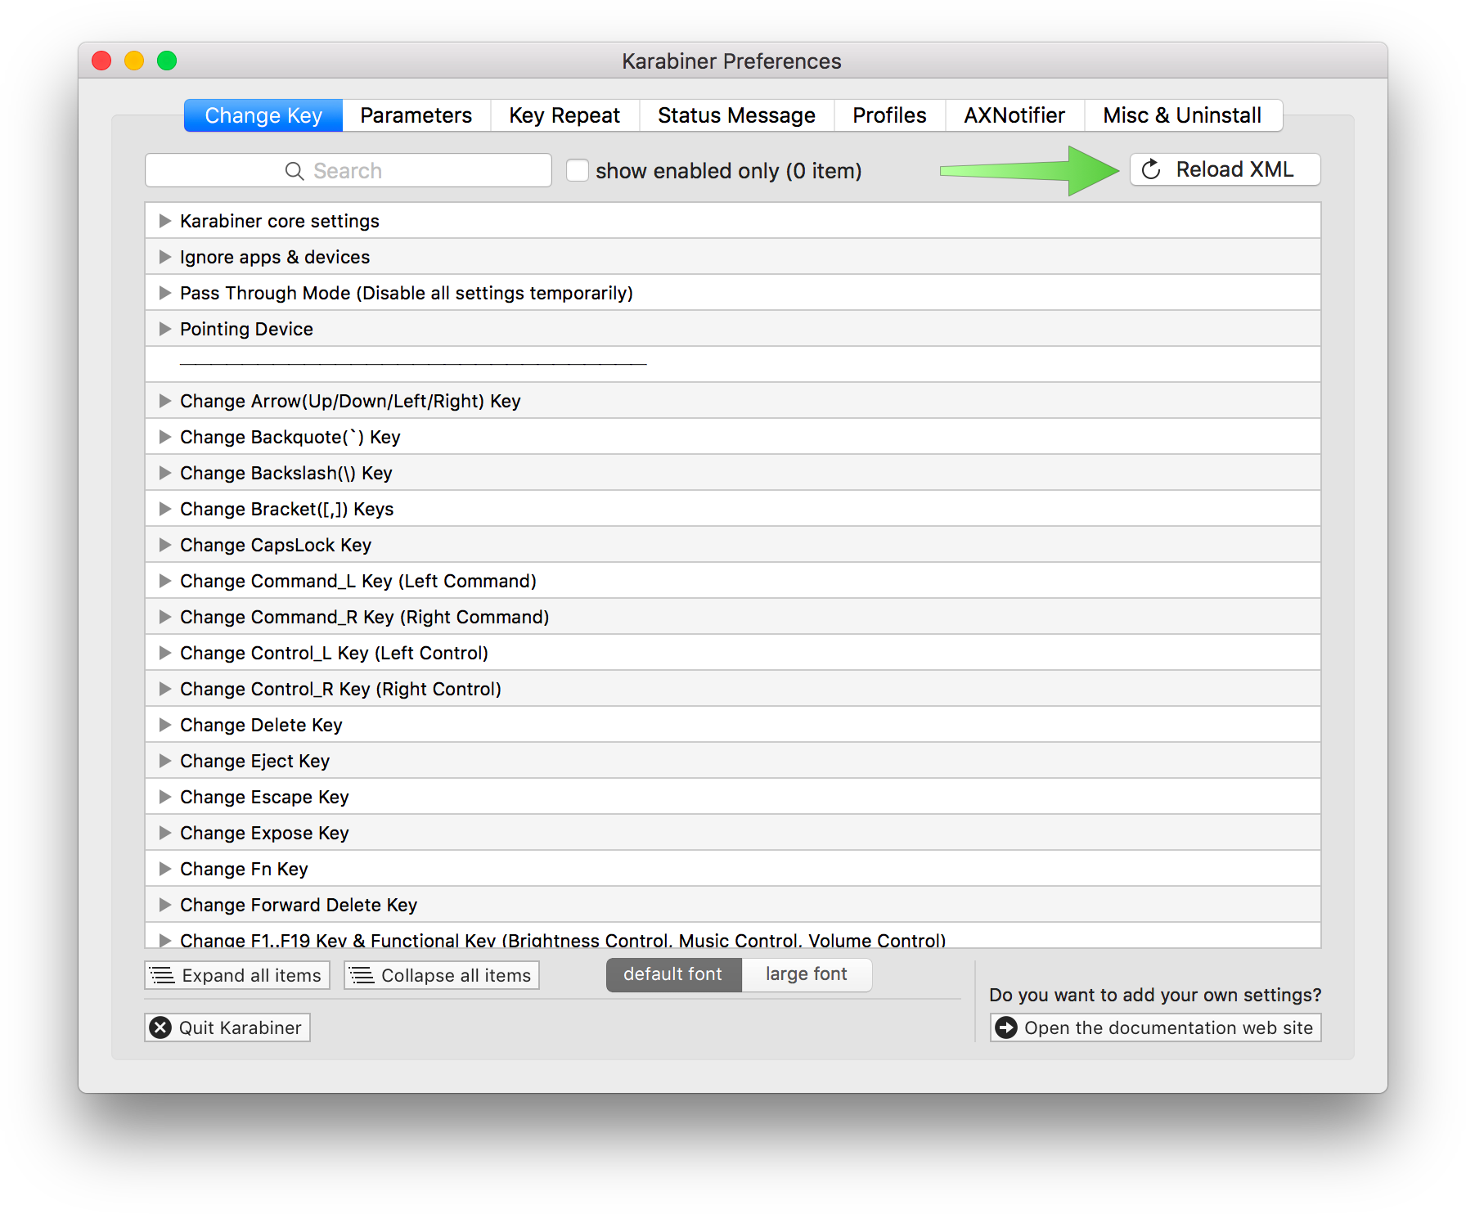Click Open the documentation web site label

coord(1169,1027)
